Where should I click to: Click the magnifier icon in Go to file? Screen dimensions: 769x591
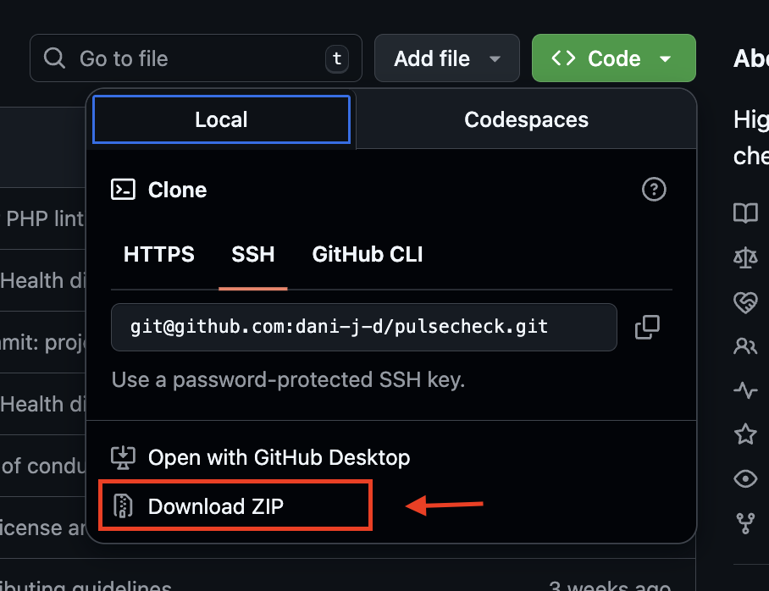coord(54,58)
